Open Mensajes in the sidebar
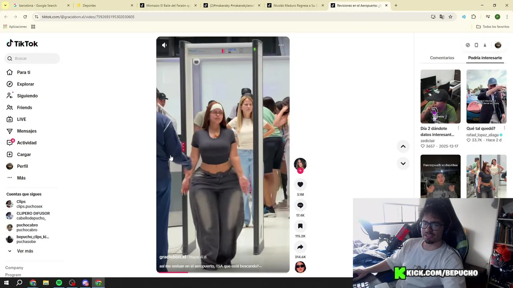 click(x=21, y=131)
